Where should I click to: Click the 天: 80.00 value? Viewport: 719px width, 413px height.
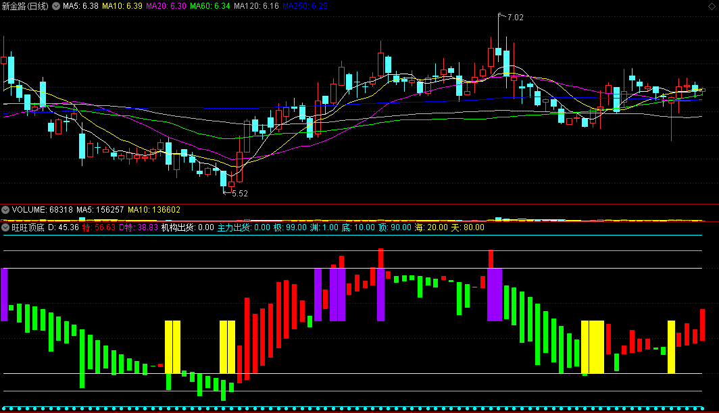468,227
